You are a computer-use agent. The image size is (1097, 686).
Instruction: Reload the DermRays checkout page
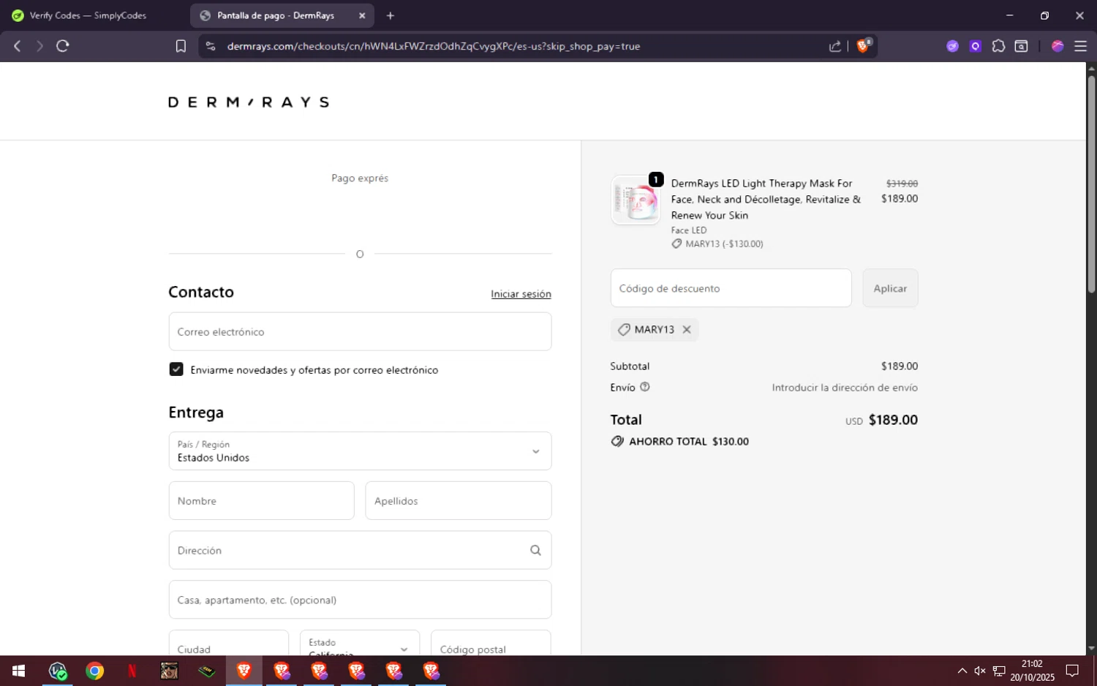coord(63,46)
